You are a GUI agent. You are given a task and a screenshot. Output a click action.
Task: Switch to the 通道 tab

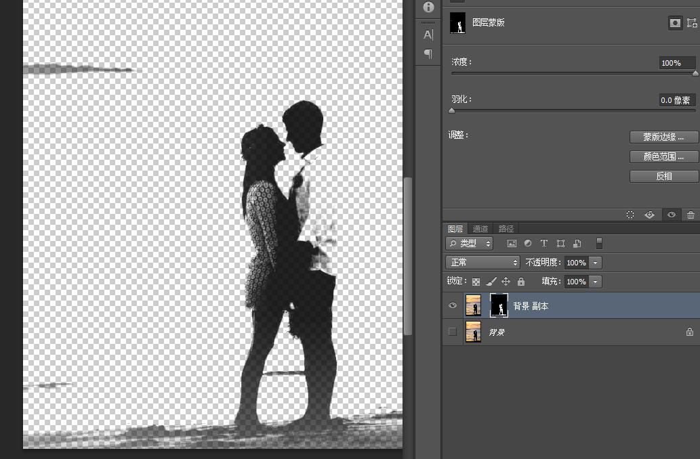480,229
